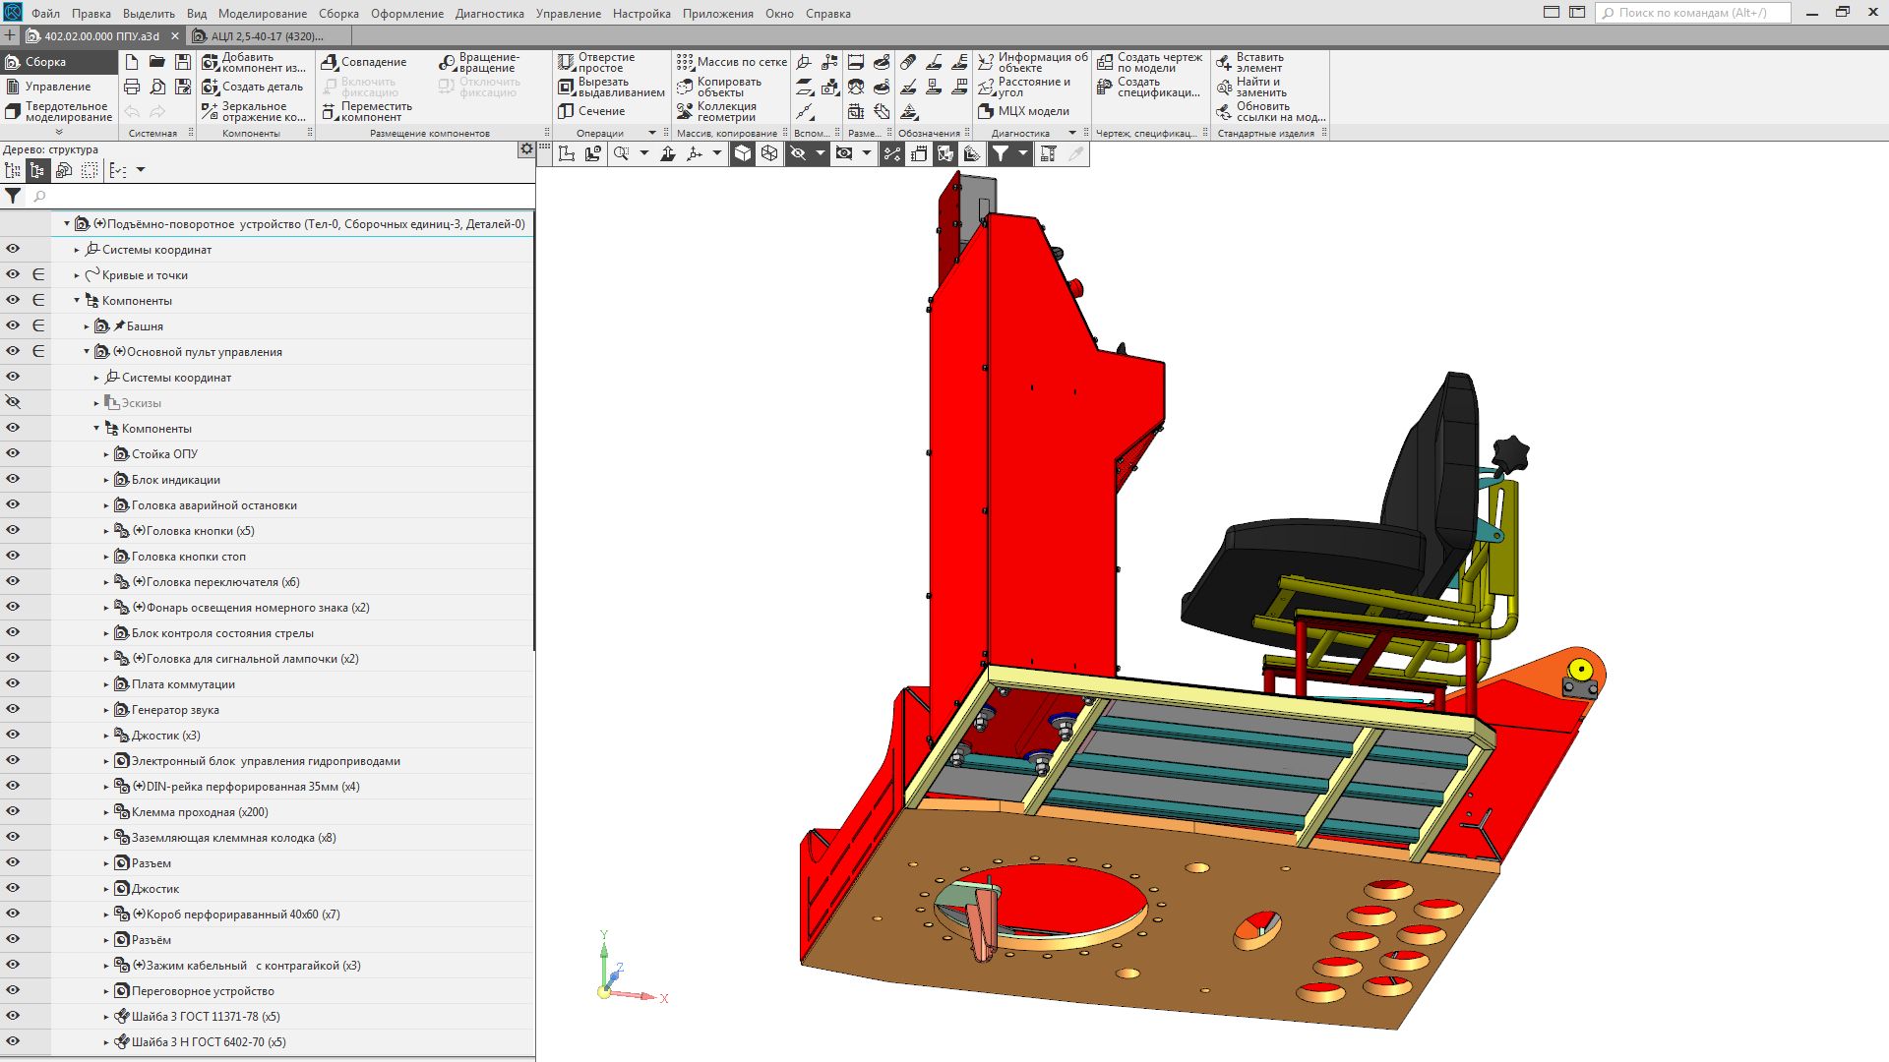Click the Массив по сетке tool
The height and width of the screenshot is (1062, 1889).
731,62
